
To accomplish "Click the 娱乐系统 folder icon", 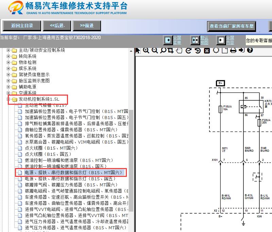I will click(x=14, y=69).
